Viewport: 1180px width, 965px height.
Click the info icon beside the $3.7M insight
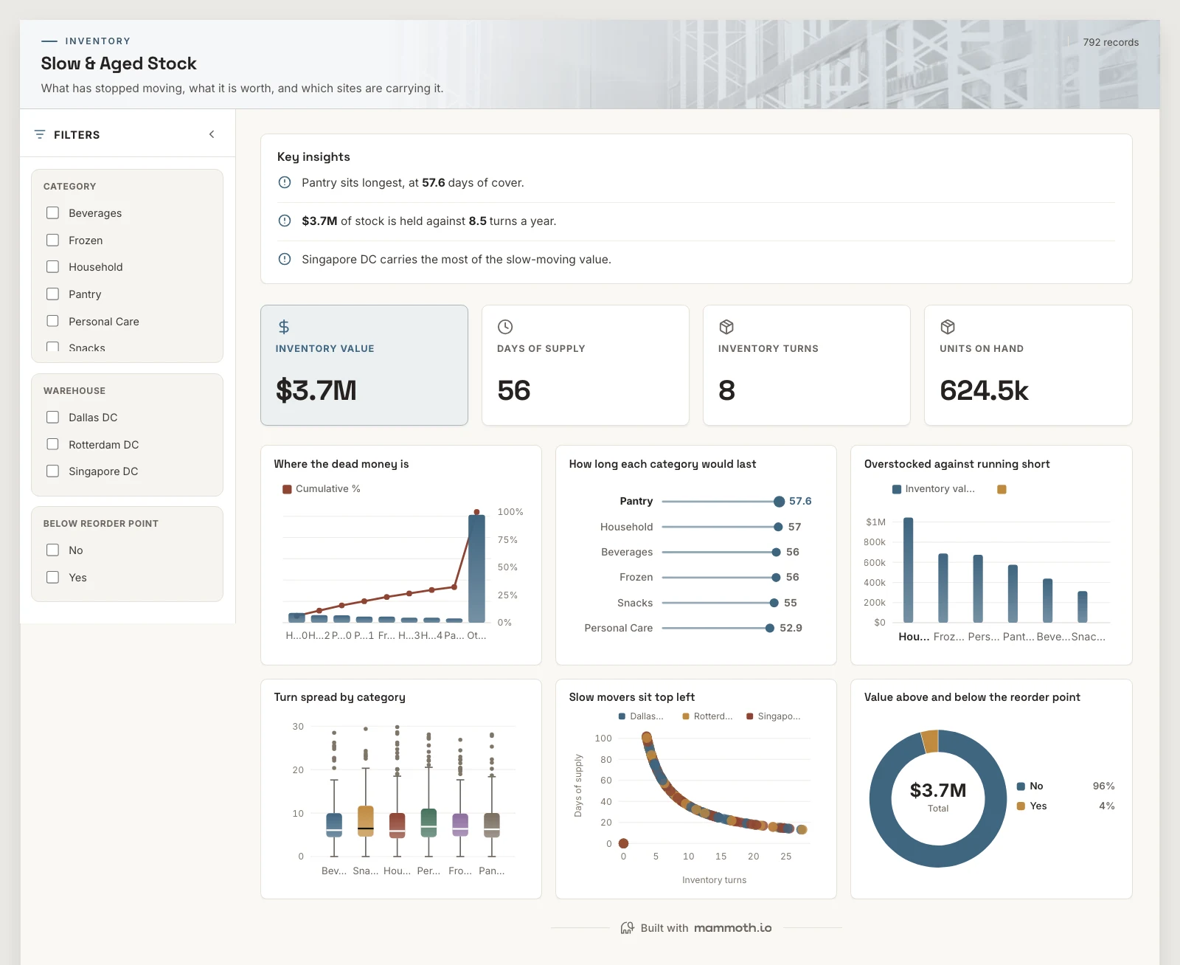285,221
